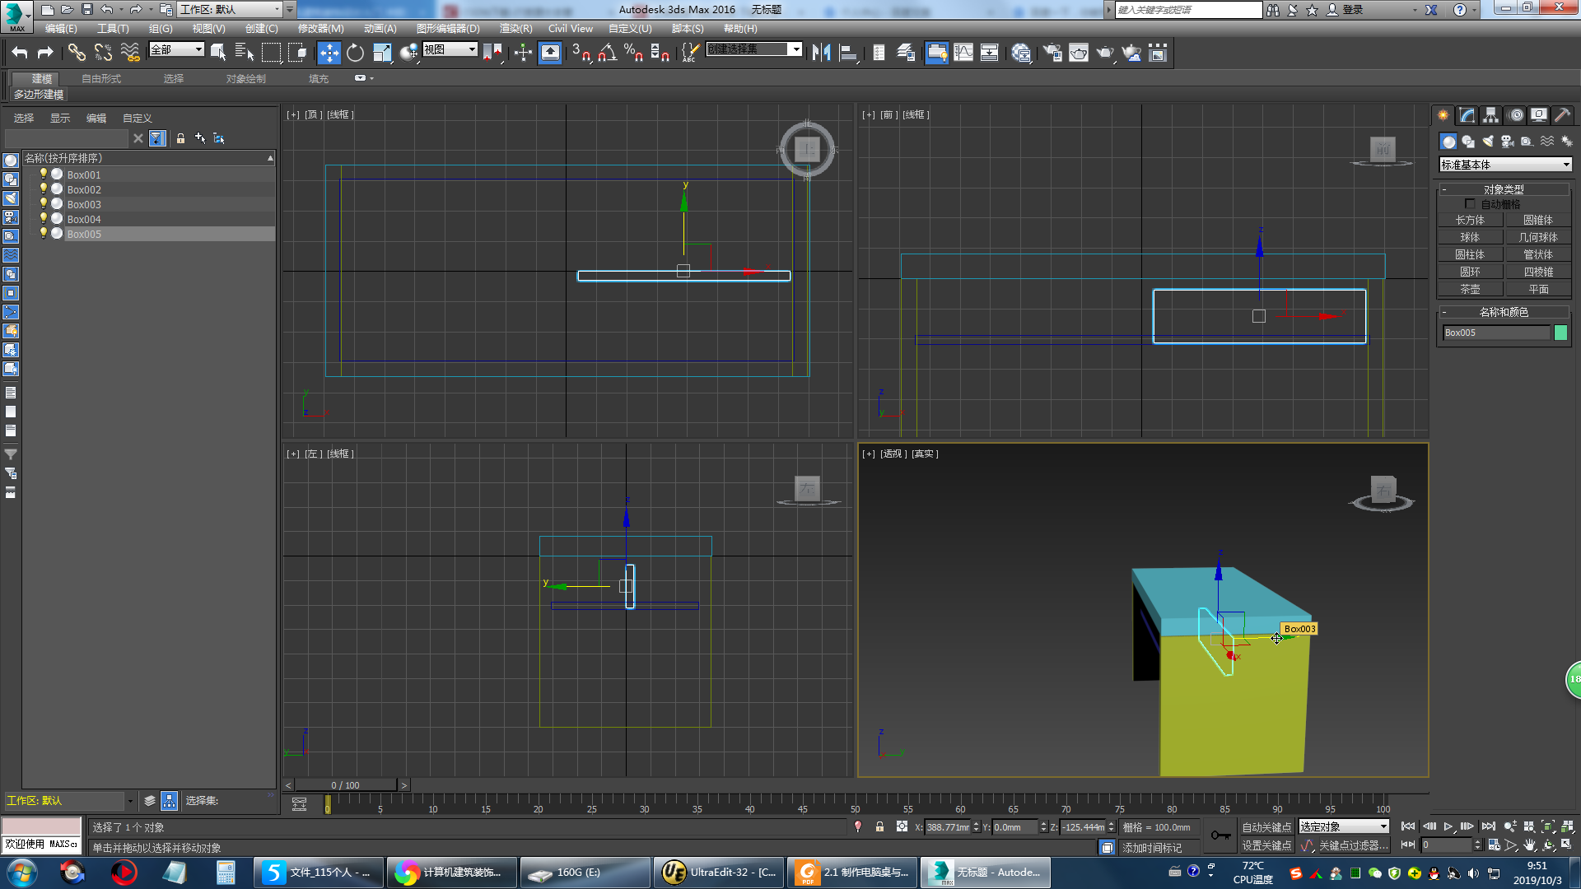1581x889 pixels.
Task: Click the Box005 object name field
Action: [x=1496, y=333]
